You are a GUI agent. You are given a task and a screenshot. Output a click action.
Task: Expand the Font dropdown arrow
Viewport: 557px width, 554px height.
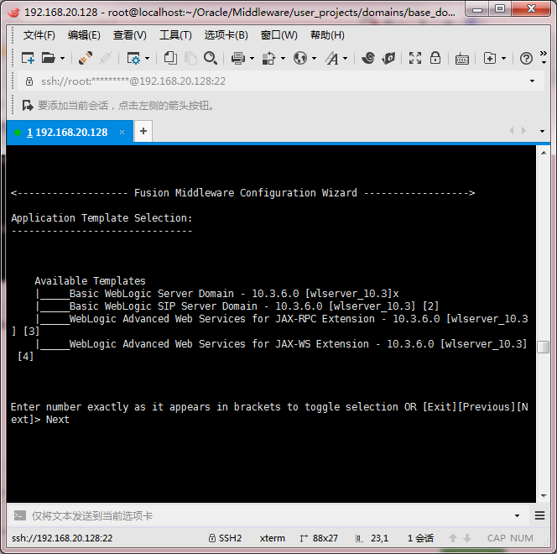tap(345, 58)
